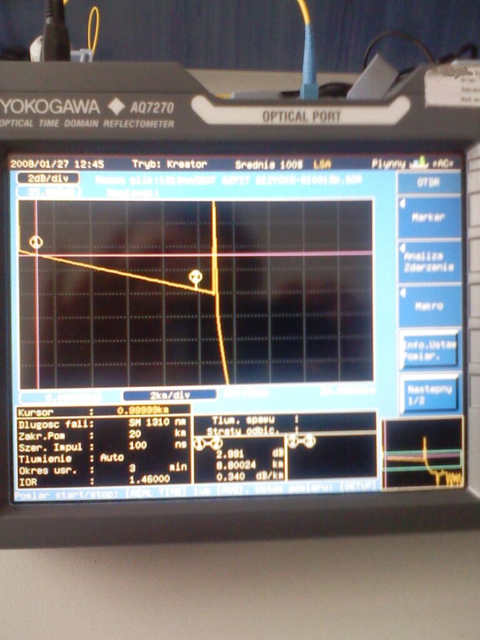Click the 2-3 marker pair result label

301,442
